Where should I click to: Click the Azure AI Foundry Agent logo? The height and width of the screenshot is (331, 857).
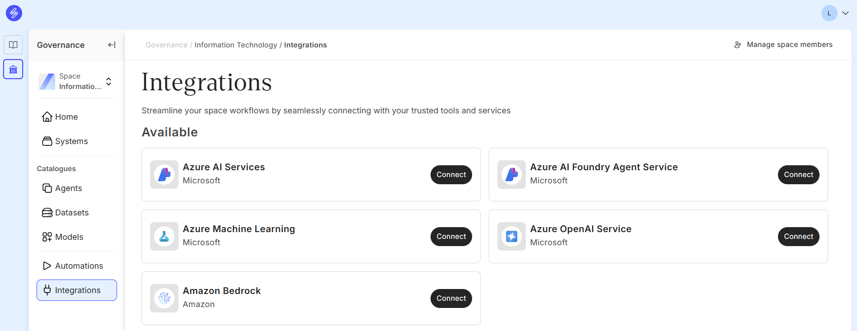coord(511,174)
